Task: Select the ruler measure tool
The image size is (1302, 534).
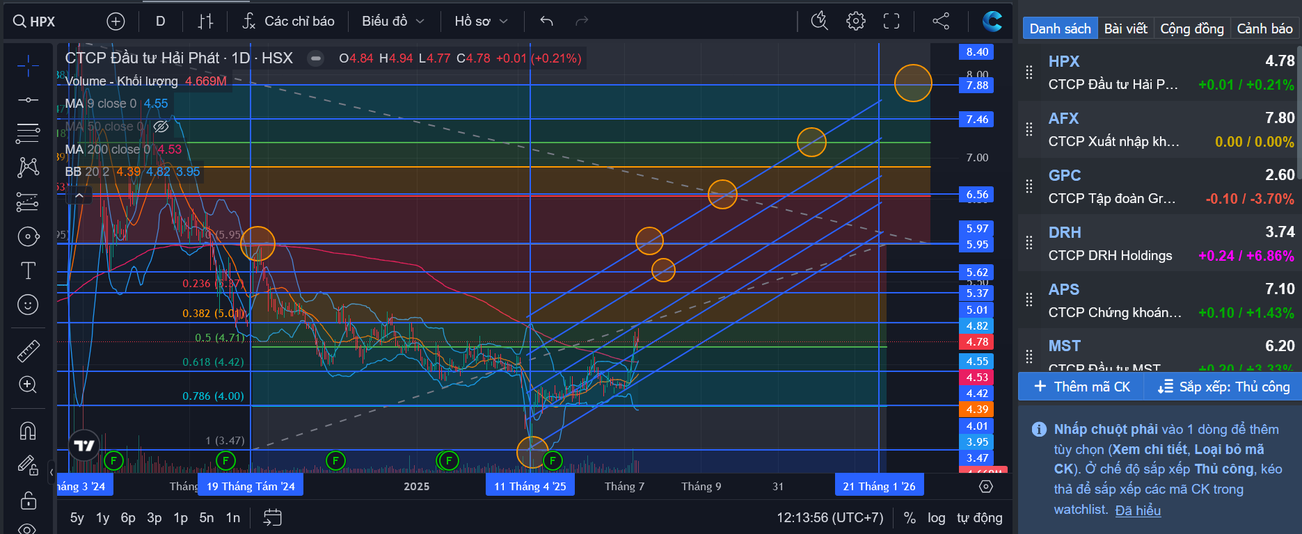Action: click(28, 351)
